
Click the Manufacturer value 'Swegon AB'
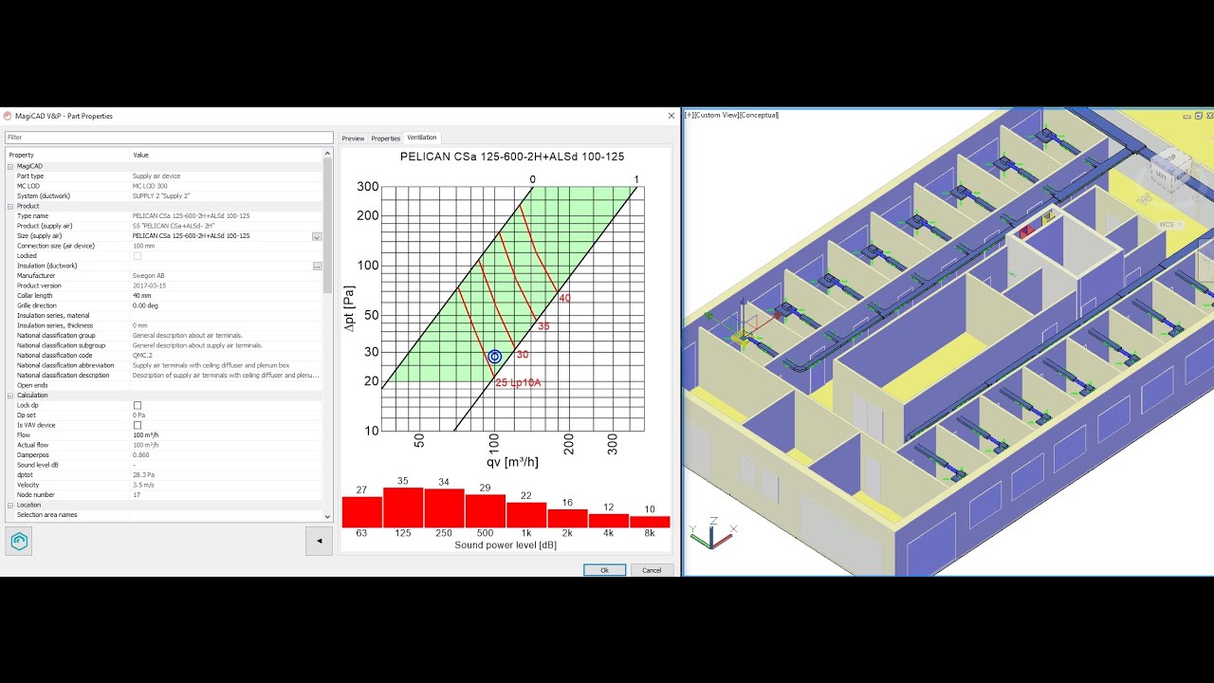pyautogui.click(x=148, y=276)
